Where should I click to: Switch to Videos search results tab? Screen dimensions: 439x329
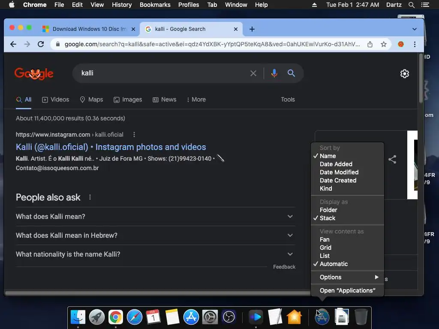55,99
